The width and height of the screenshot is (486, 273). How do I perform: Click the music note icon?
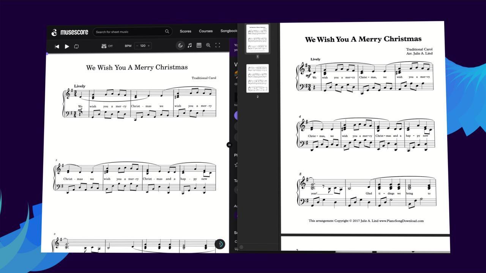(x=189, y=45)
